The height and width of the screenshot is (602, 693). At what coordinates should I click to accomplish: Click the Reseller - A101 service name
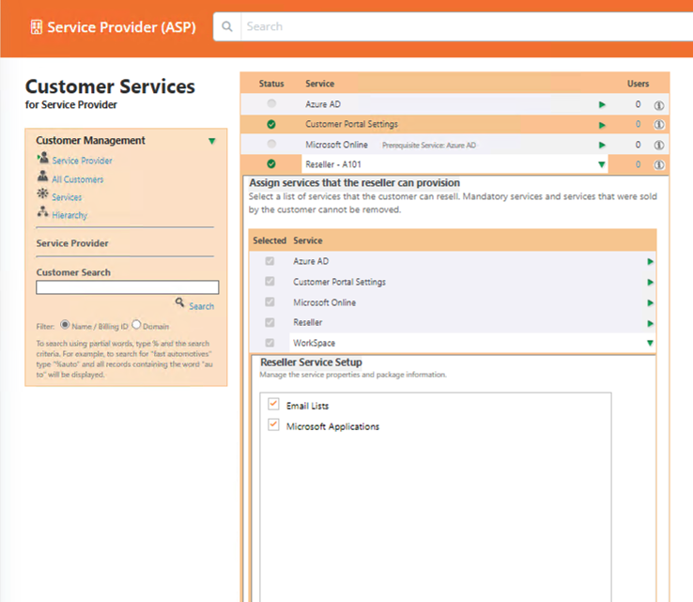pos(333,164)
